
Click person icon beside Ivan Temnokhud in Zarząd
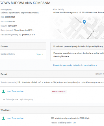(x=3, y=91)
